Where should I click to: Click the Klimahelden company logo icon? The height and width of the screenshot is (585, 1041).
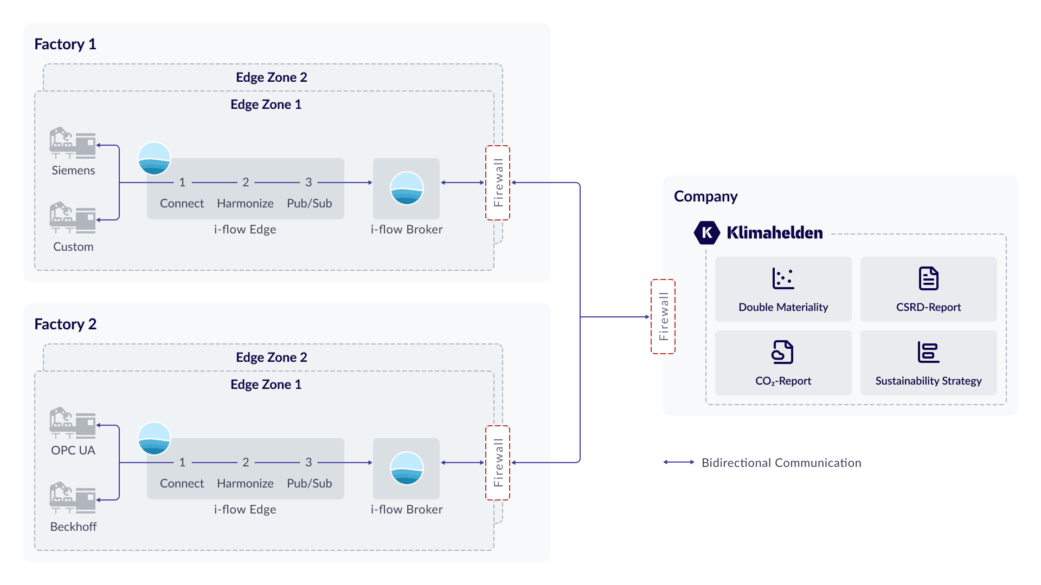pos(706,230)
